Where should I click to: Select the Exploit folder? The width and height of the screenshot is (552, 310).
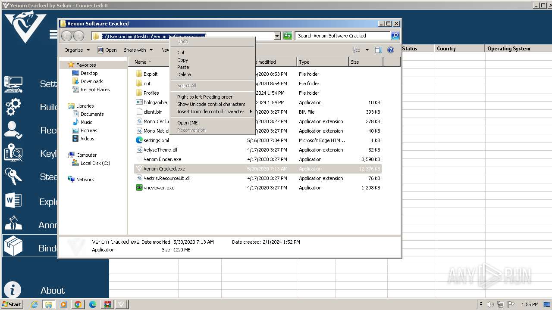pyautogui.click(x=151, y=74)
